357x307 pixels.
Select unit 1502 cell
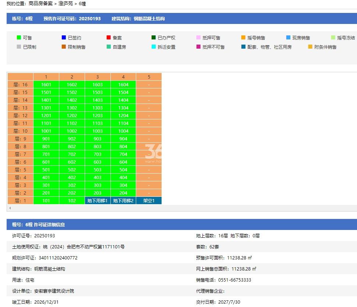click(72, 92)
